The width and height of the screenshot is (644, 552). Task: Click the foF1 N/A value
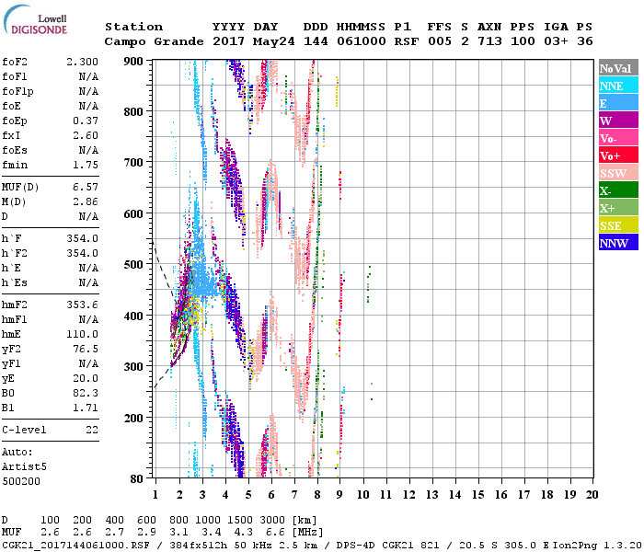pyautogui.click(x=88, y=76)
